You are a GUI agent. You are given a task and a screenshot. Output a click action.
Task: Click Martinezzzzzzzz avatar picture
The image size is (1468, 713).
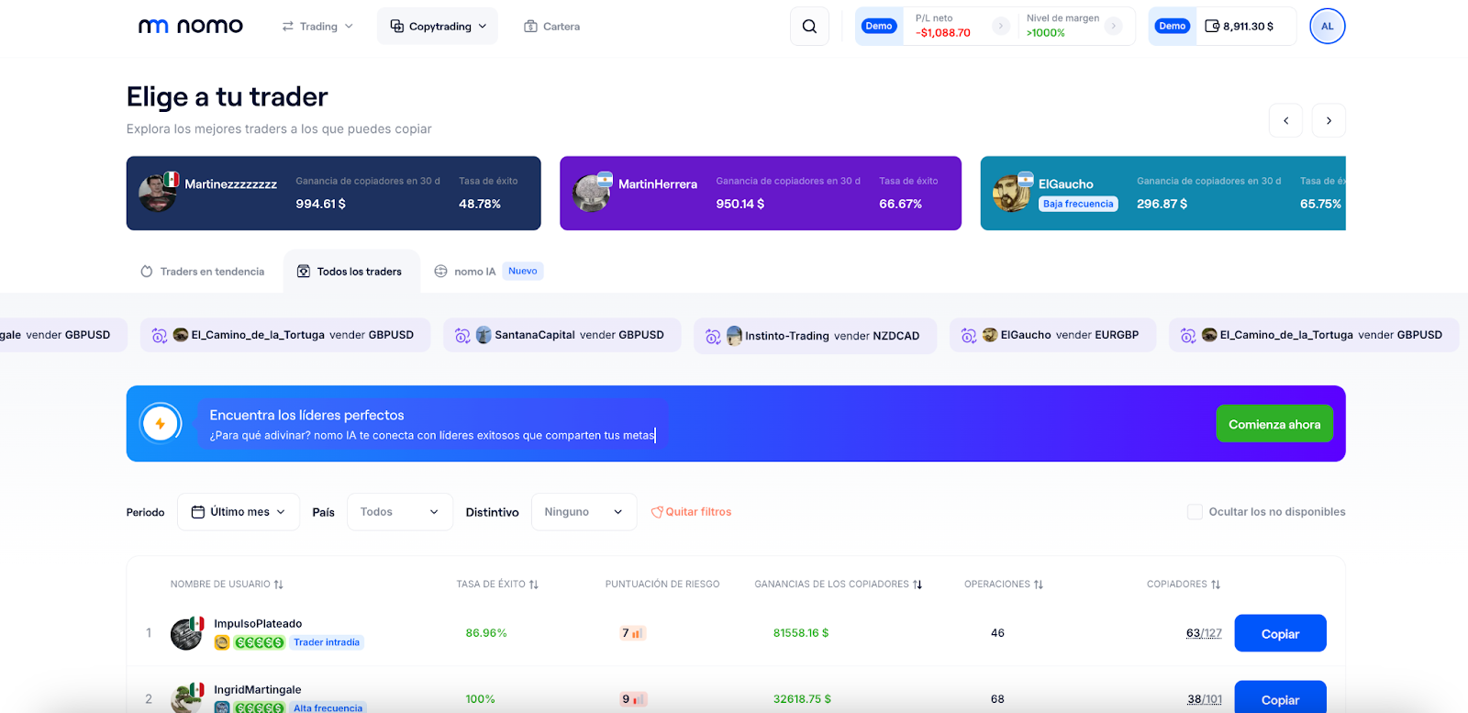157,193
